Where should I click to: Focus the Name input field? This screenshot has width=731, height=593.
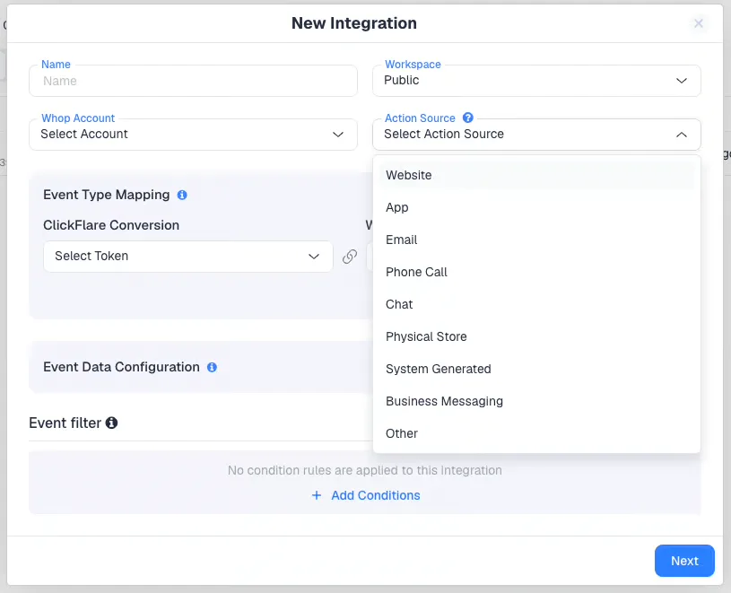[x=193, y=81]
